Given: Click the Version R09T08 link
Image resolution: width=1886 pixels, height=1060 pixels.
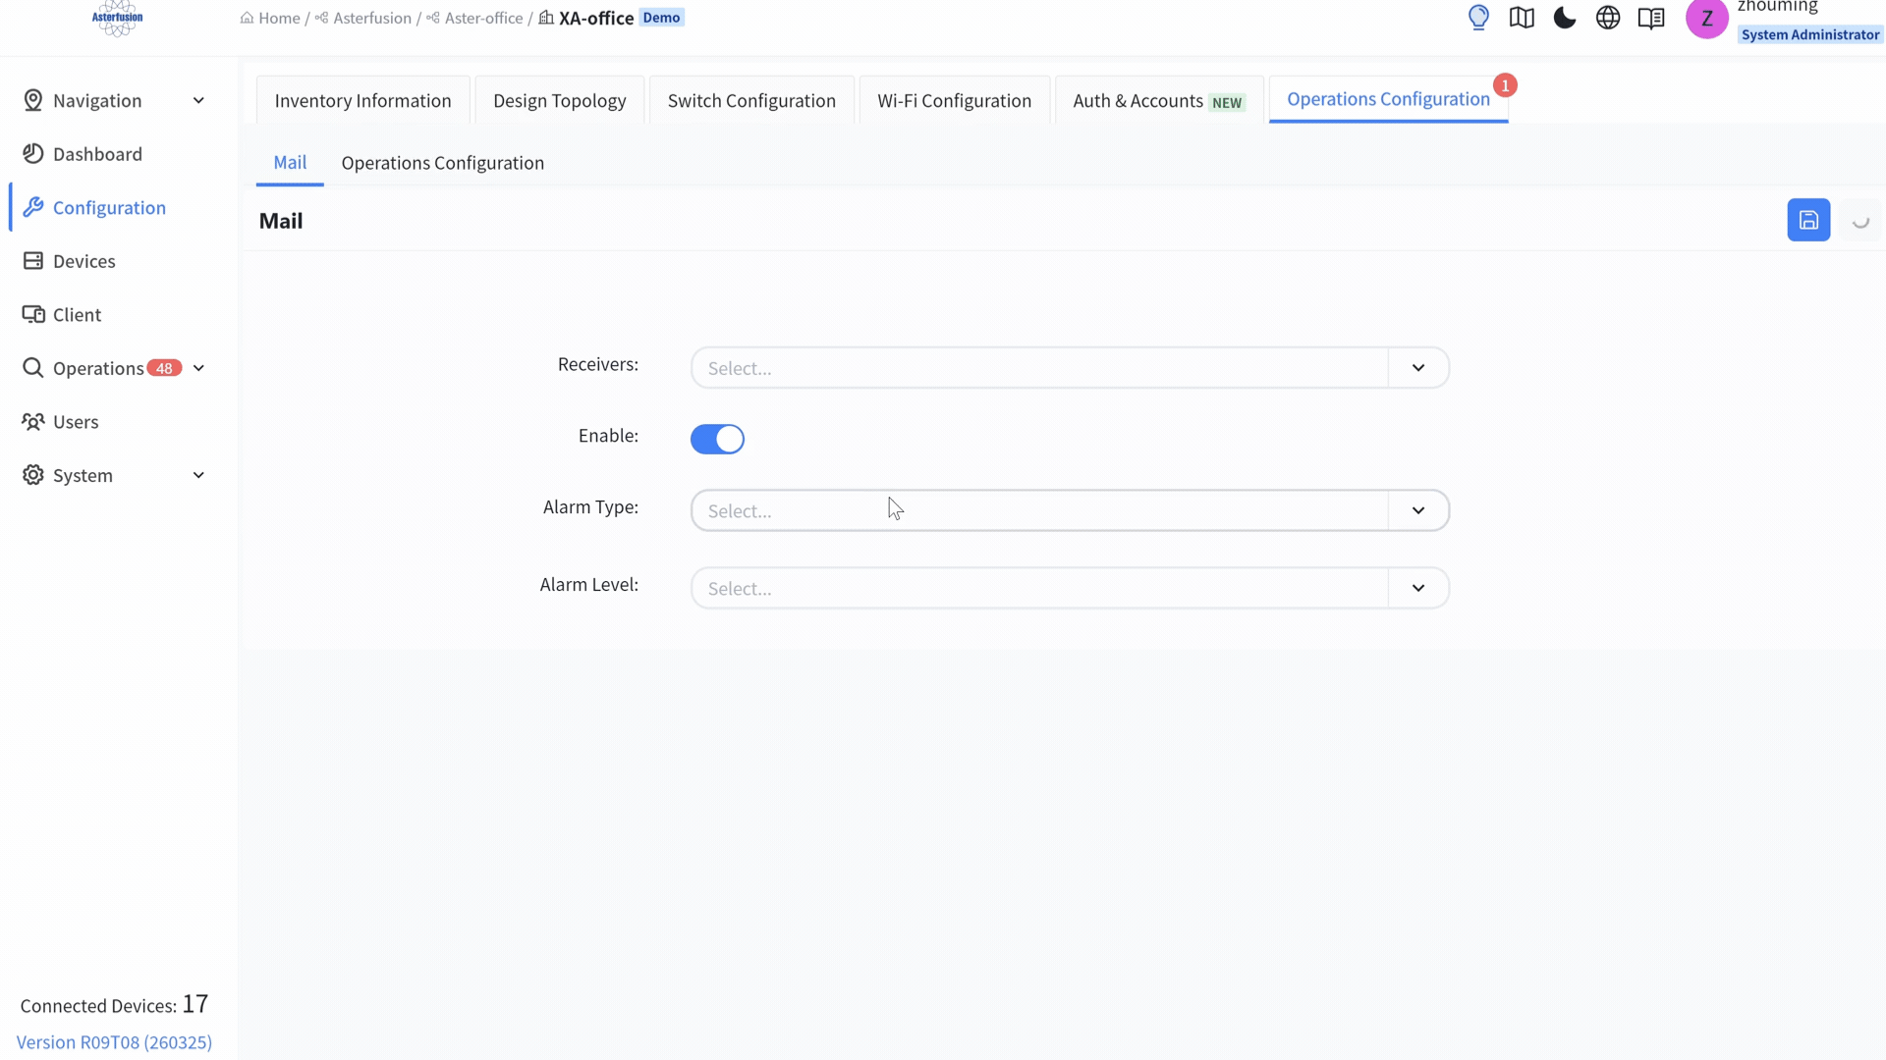Looking at the screenshot, I should [x=115, y=1042].
